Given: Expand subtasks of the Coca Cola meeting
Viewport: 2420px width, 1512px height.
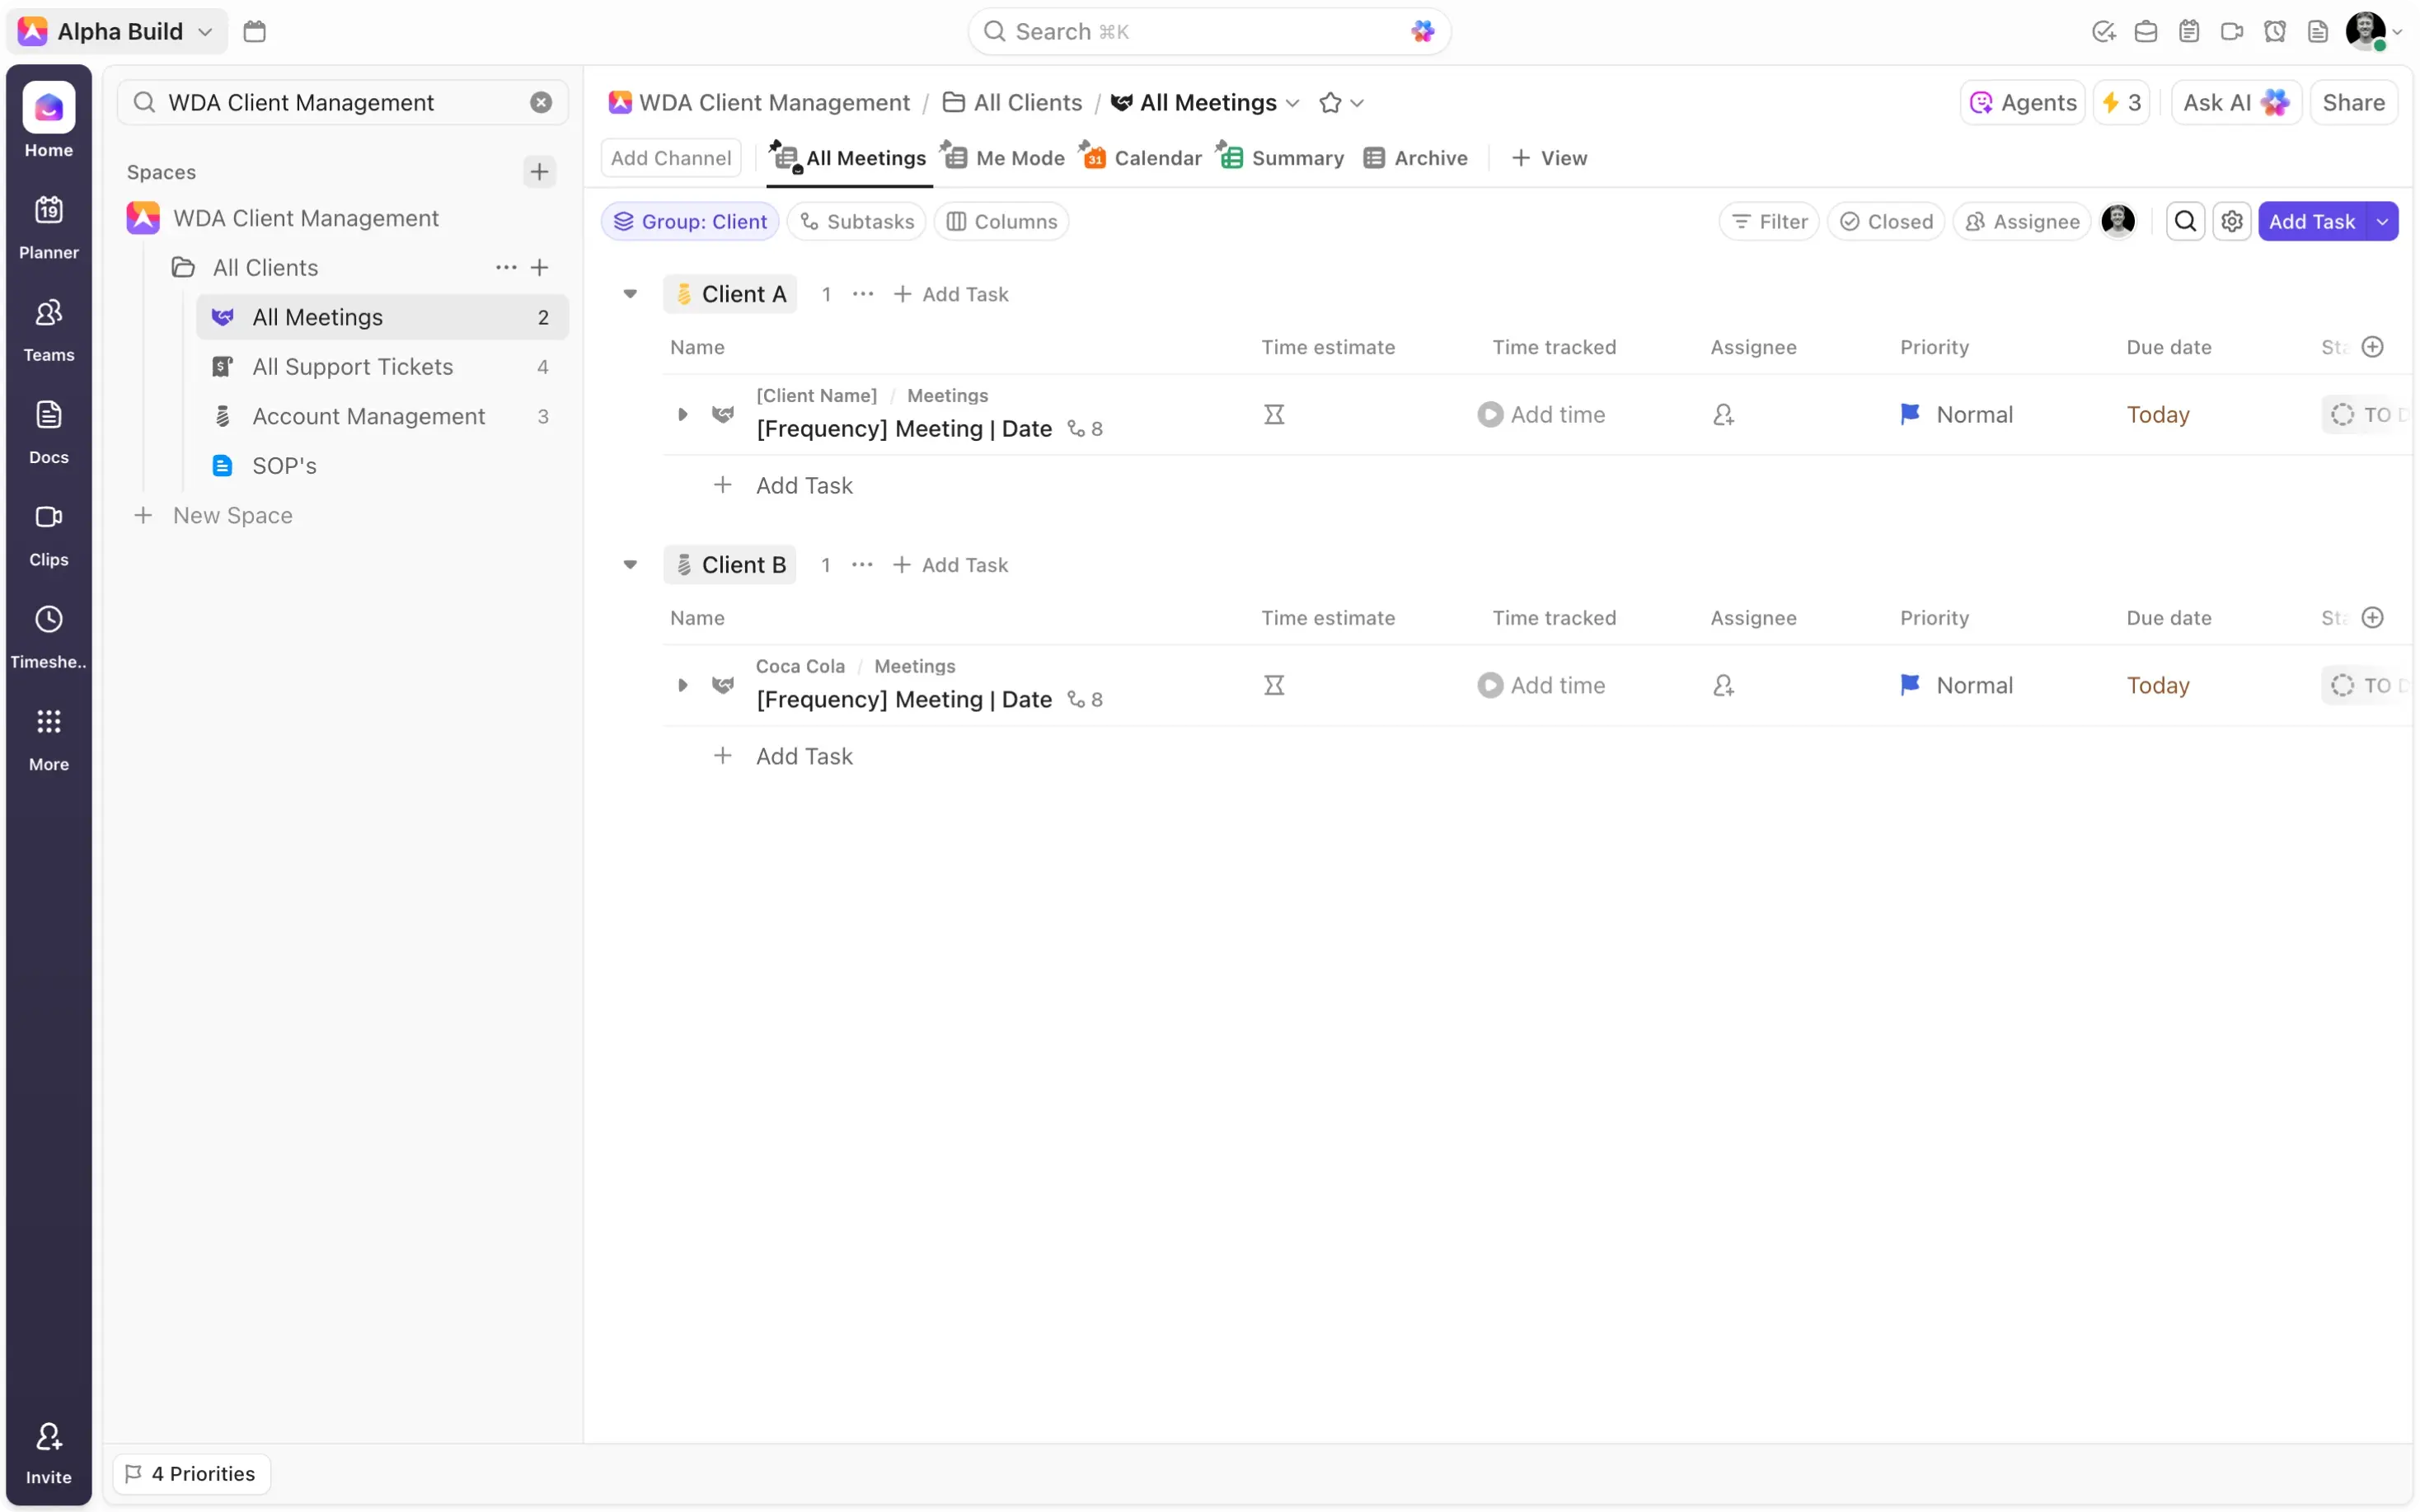Looking at the screenshot, I should [x=682, y=685].
